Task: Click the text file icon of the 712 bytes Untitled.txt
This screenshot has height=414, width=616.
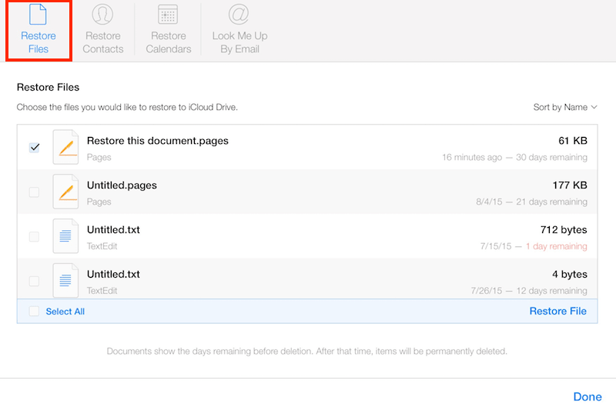Action: (65, 236)
